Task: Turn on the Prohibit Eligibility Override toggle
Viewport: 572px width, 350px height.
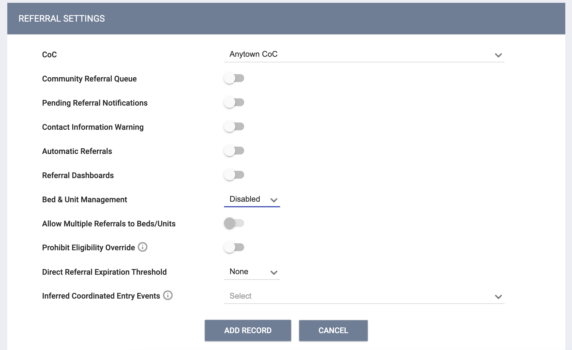Action: pyautogui.click(x=234, y=247)
